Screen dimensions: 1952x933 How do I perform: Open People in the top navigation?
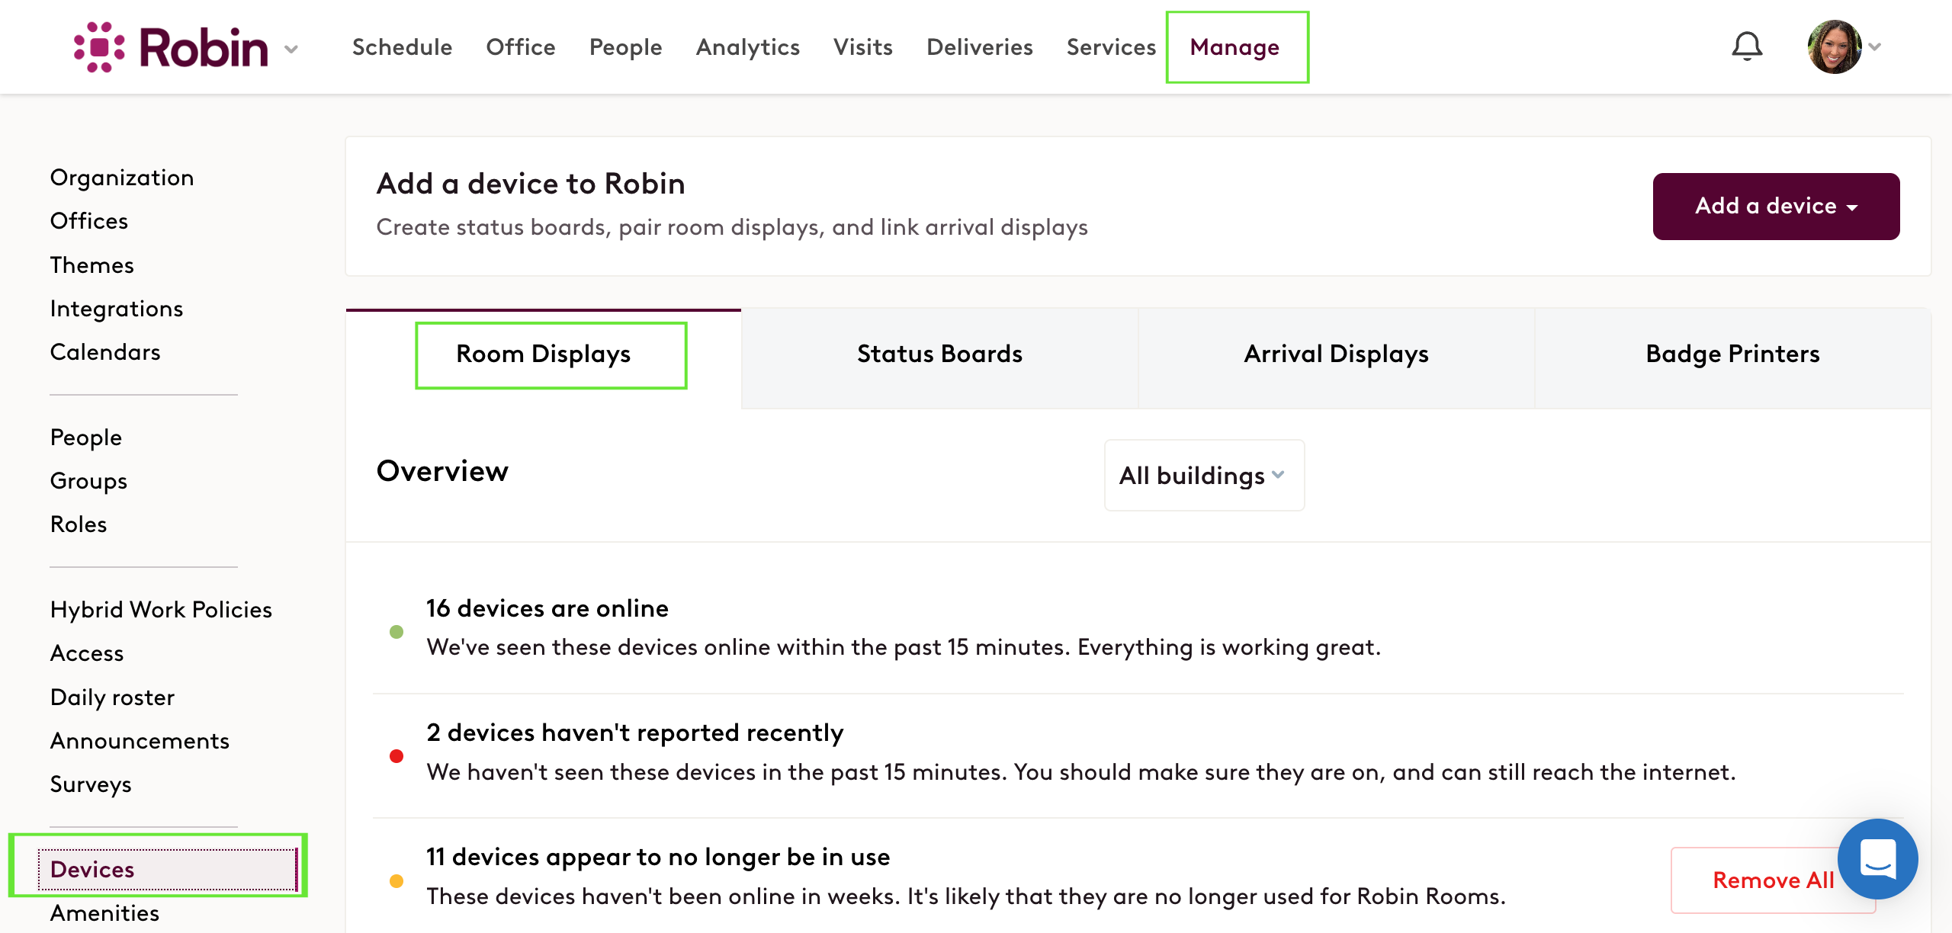(x=625, y=47)
